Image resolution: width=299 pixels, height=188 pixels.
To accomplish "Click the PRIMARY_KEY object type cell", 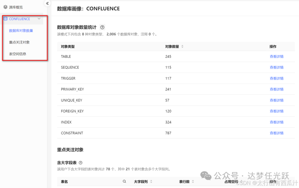I will (72, 89).
